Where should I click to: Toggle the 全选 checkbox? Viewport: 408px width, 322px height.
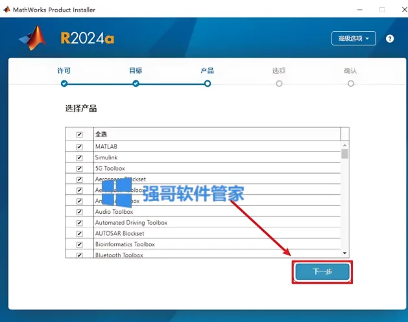(x=79, y=134)
